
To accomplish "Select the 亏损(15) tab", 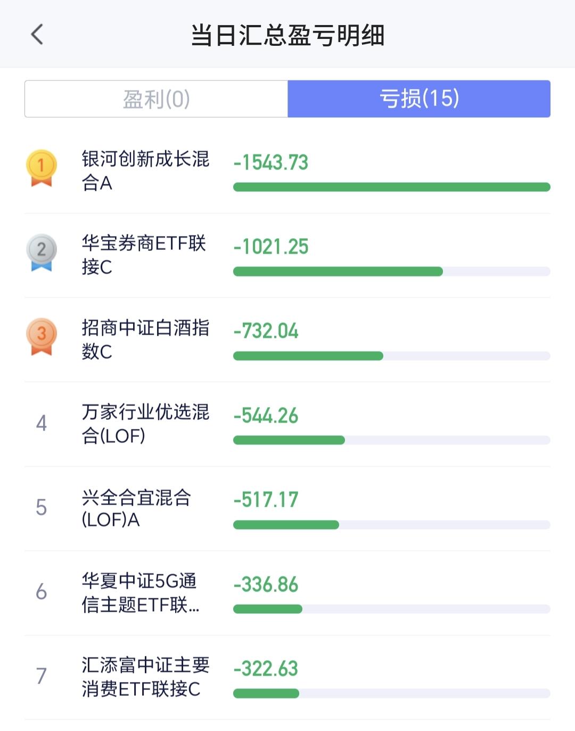I will click(419, 99).
